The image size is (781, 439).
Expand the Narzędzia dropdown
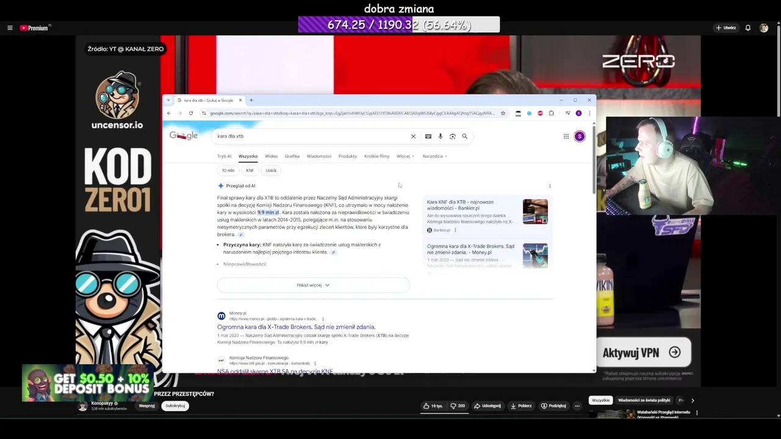[x=435, y=156]
